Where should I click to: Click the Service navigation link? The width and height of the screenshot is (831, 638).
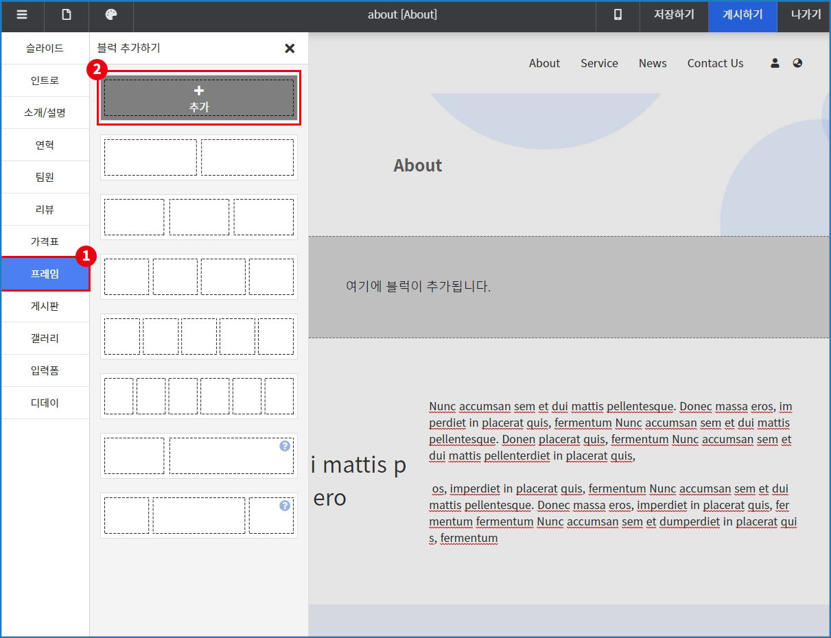point(599,63)
